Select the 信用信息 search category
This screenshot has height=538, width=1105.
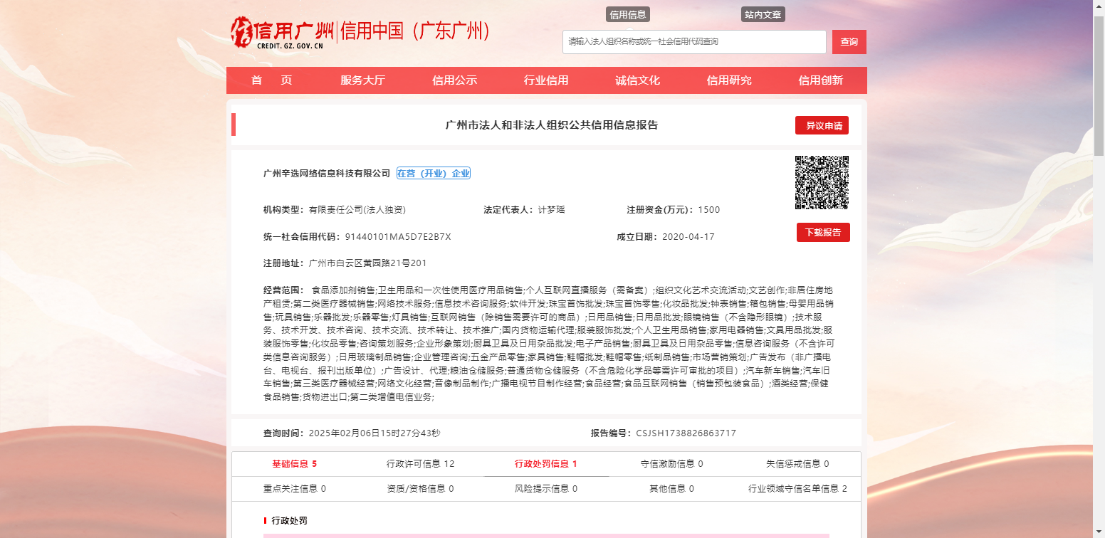[x=628, y=14]
